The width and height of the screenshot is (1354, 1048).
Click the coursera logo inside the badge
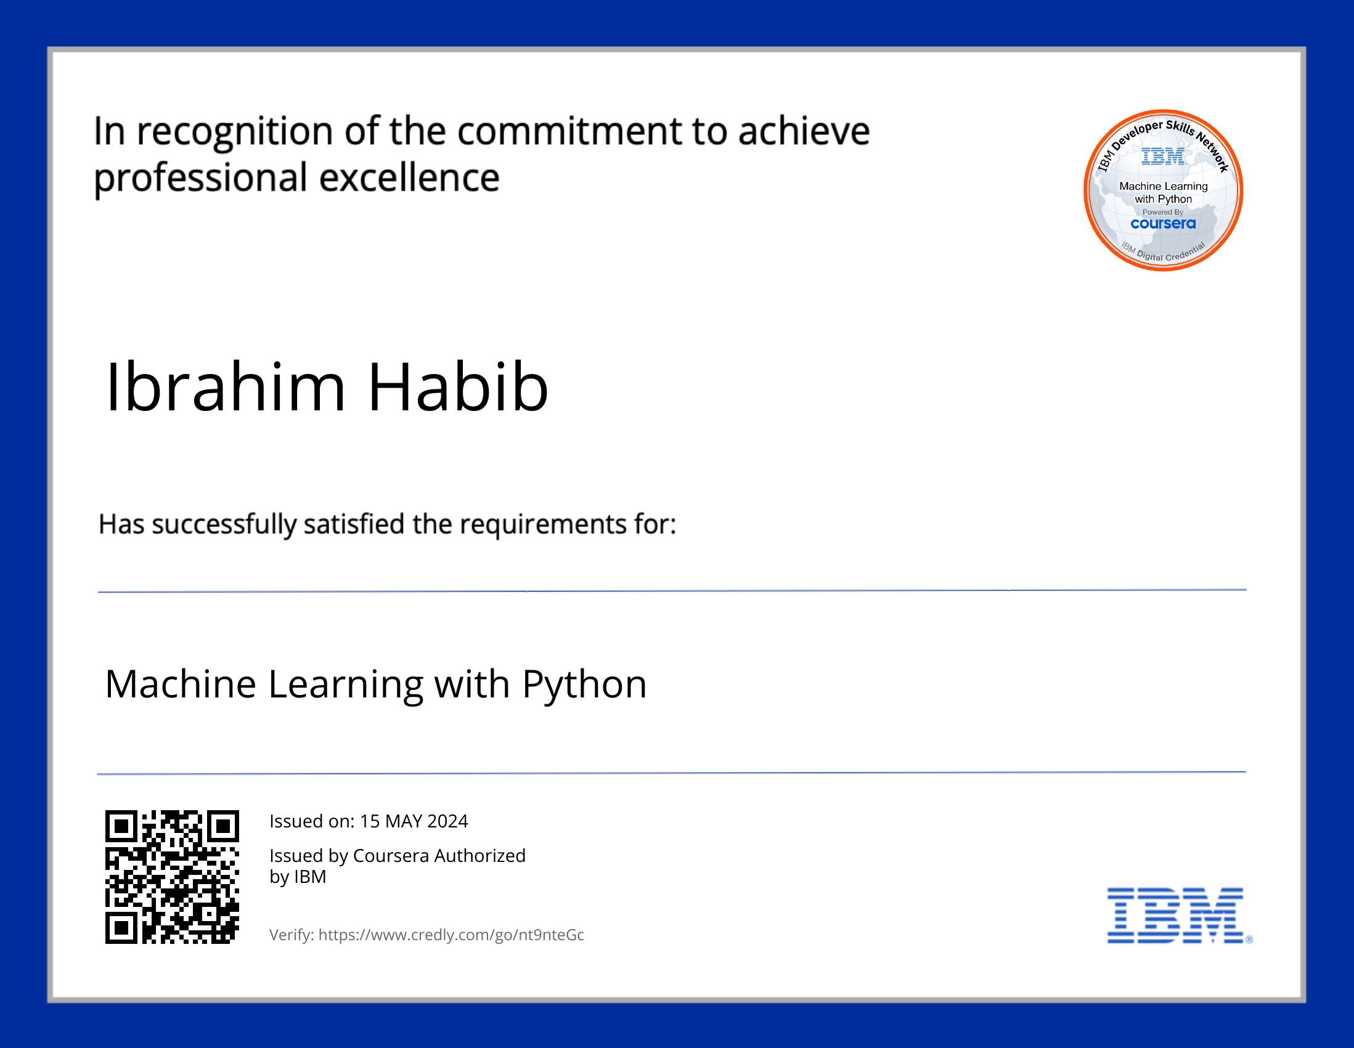point(1163,224)
